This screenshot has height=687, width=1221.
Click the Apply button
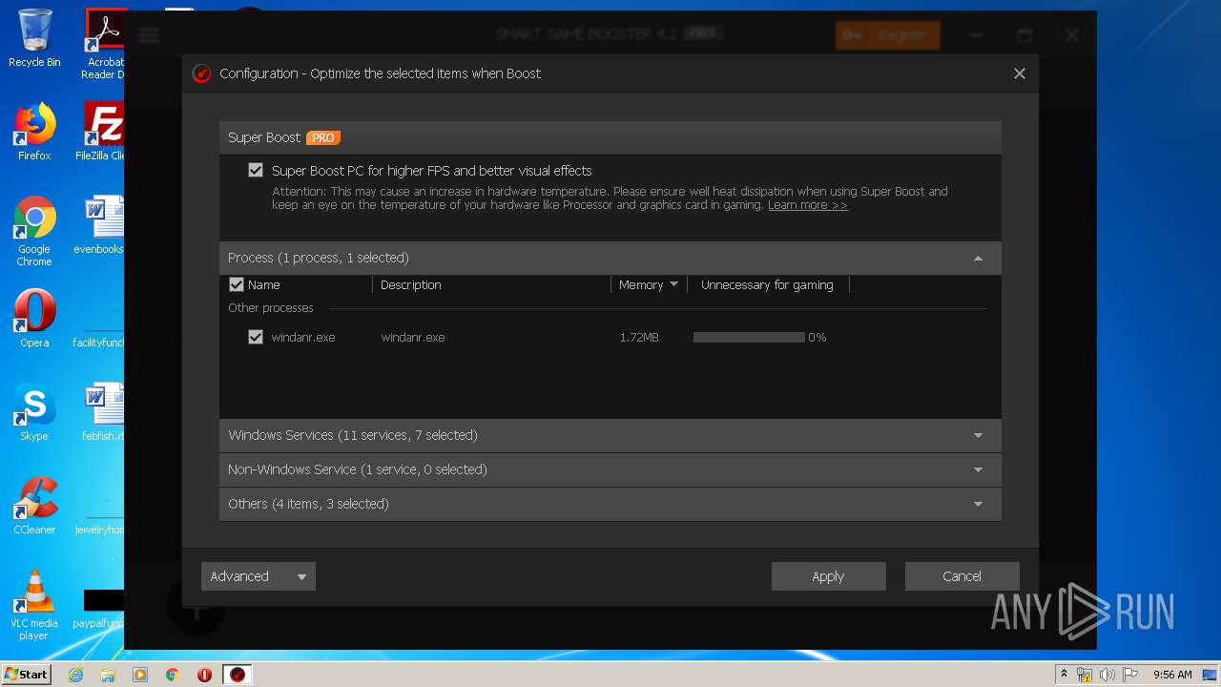click(828, 576)
